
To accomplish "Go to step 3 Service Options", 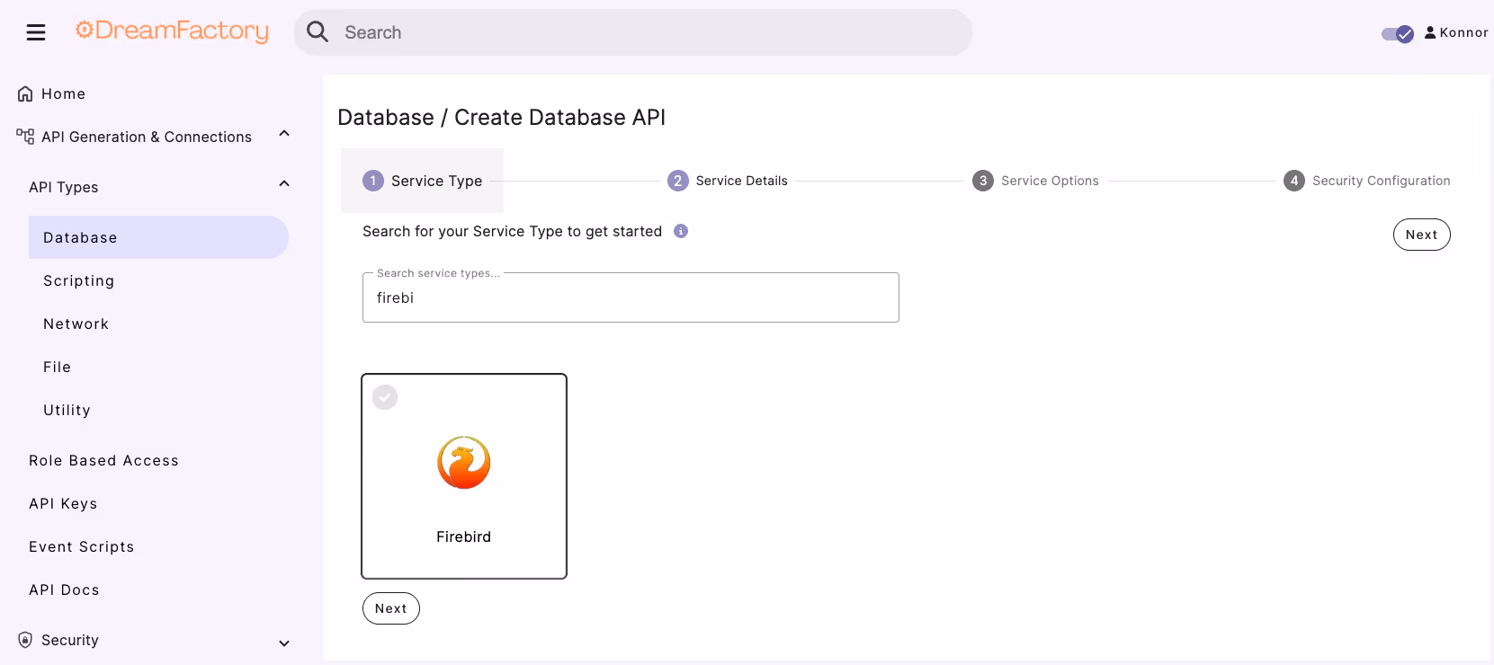I will 1035,181.
